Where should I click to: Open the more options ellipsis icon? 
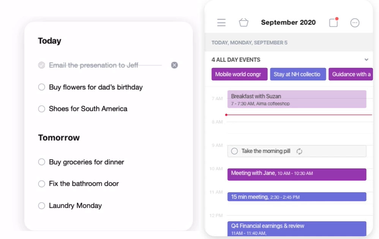[355, 23]
